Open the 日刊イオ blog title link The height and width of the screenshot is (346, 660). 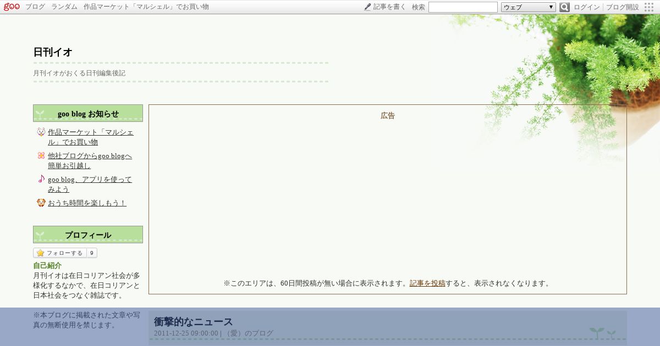[x=53, y=52]
